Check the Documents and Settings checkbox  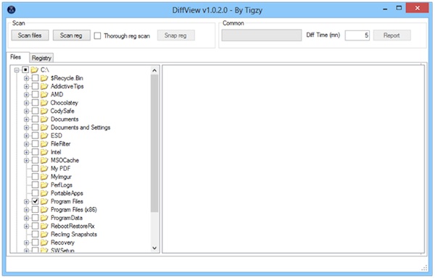[36, 127]
